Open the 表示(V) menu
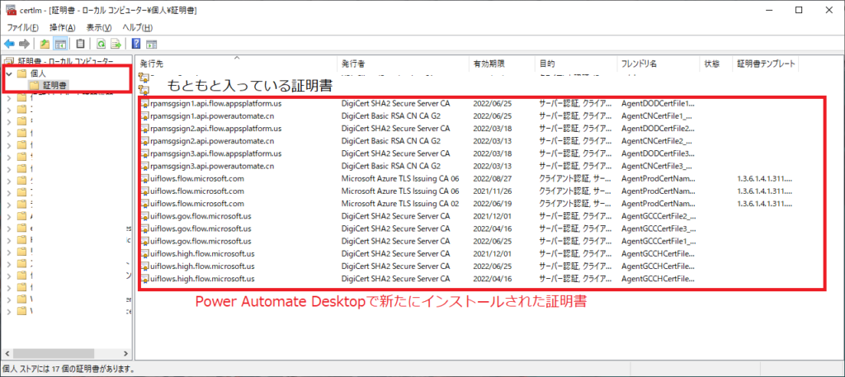 (x=99, y=27)
